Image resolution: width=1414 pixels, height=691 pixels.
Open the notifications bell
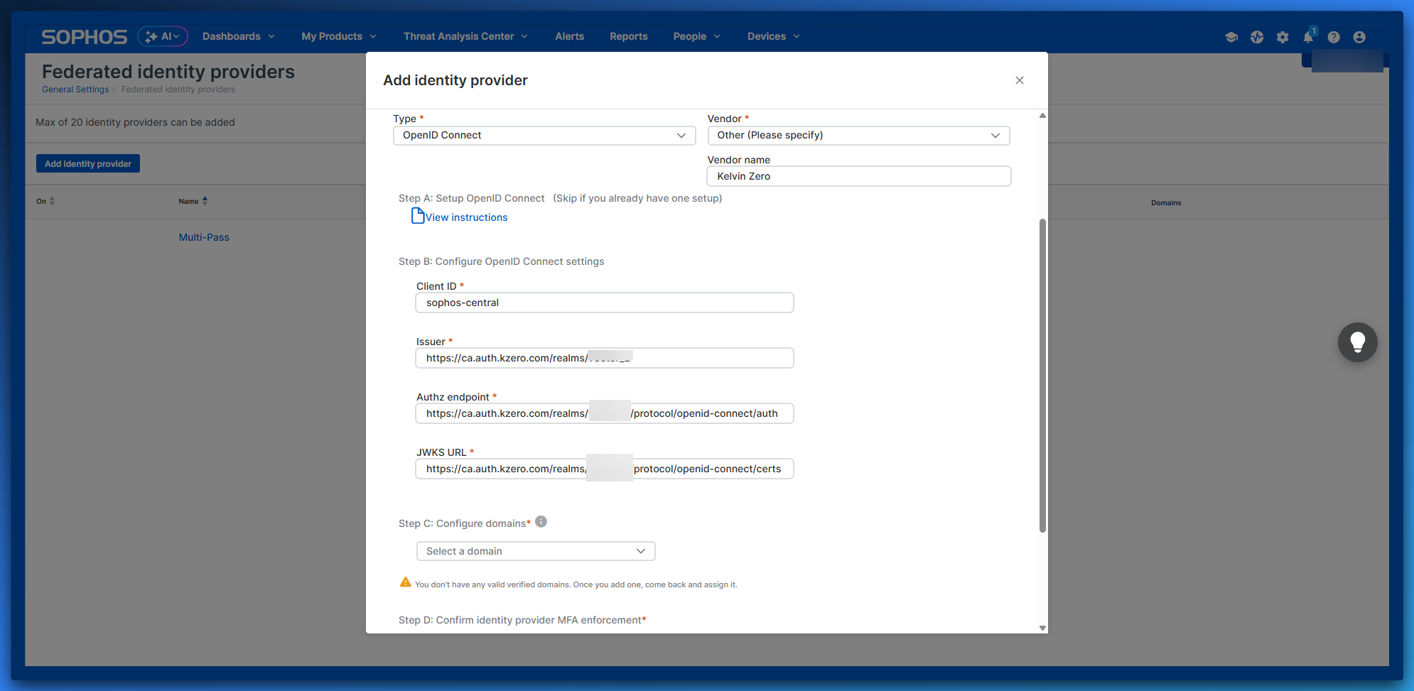[x=1308, y=37]
